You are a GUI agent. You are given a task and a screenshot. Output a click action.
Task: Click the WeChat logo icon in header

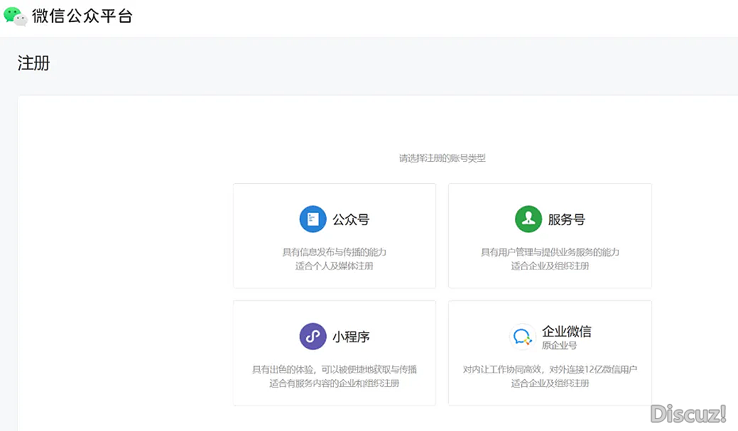point(15,16)
